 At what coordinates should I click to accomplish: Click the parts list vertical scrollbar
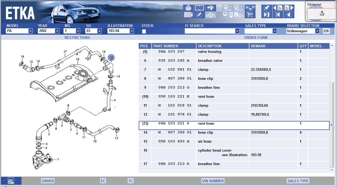332,124
